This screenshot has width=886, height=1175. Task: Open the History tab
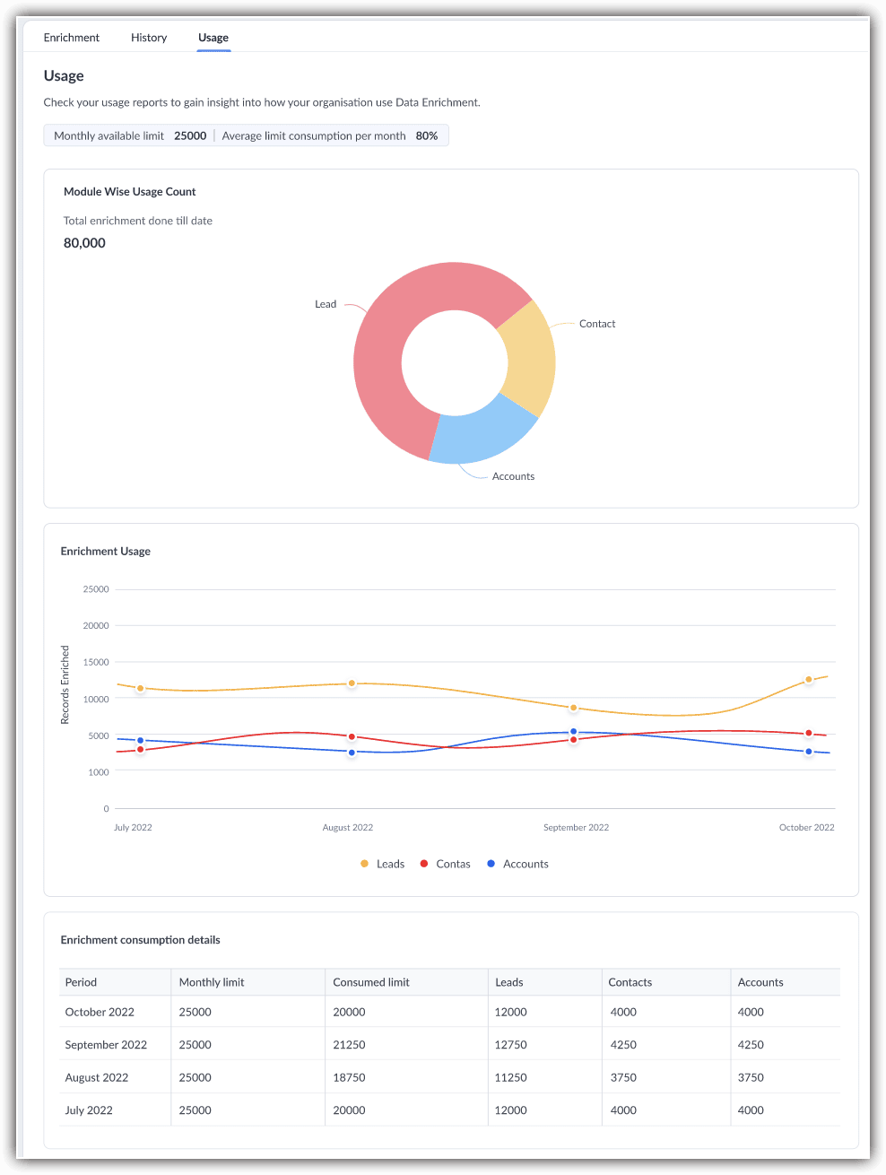point(149,38)
